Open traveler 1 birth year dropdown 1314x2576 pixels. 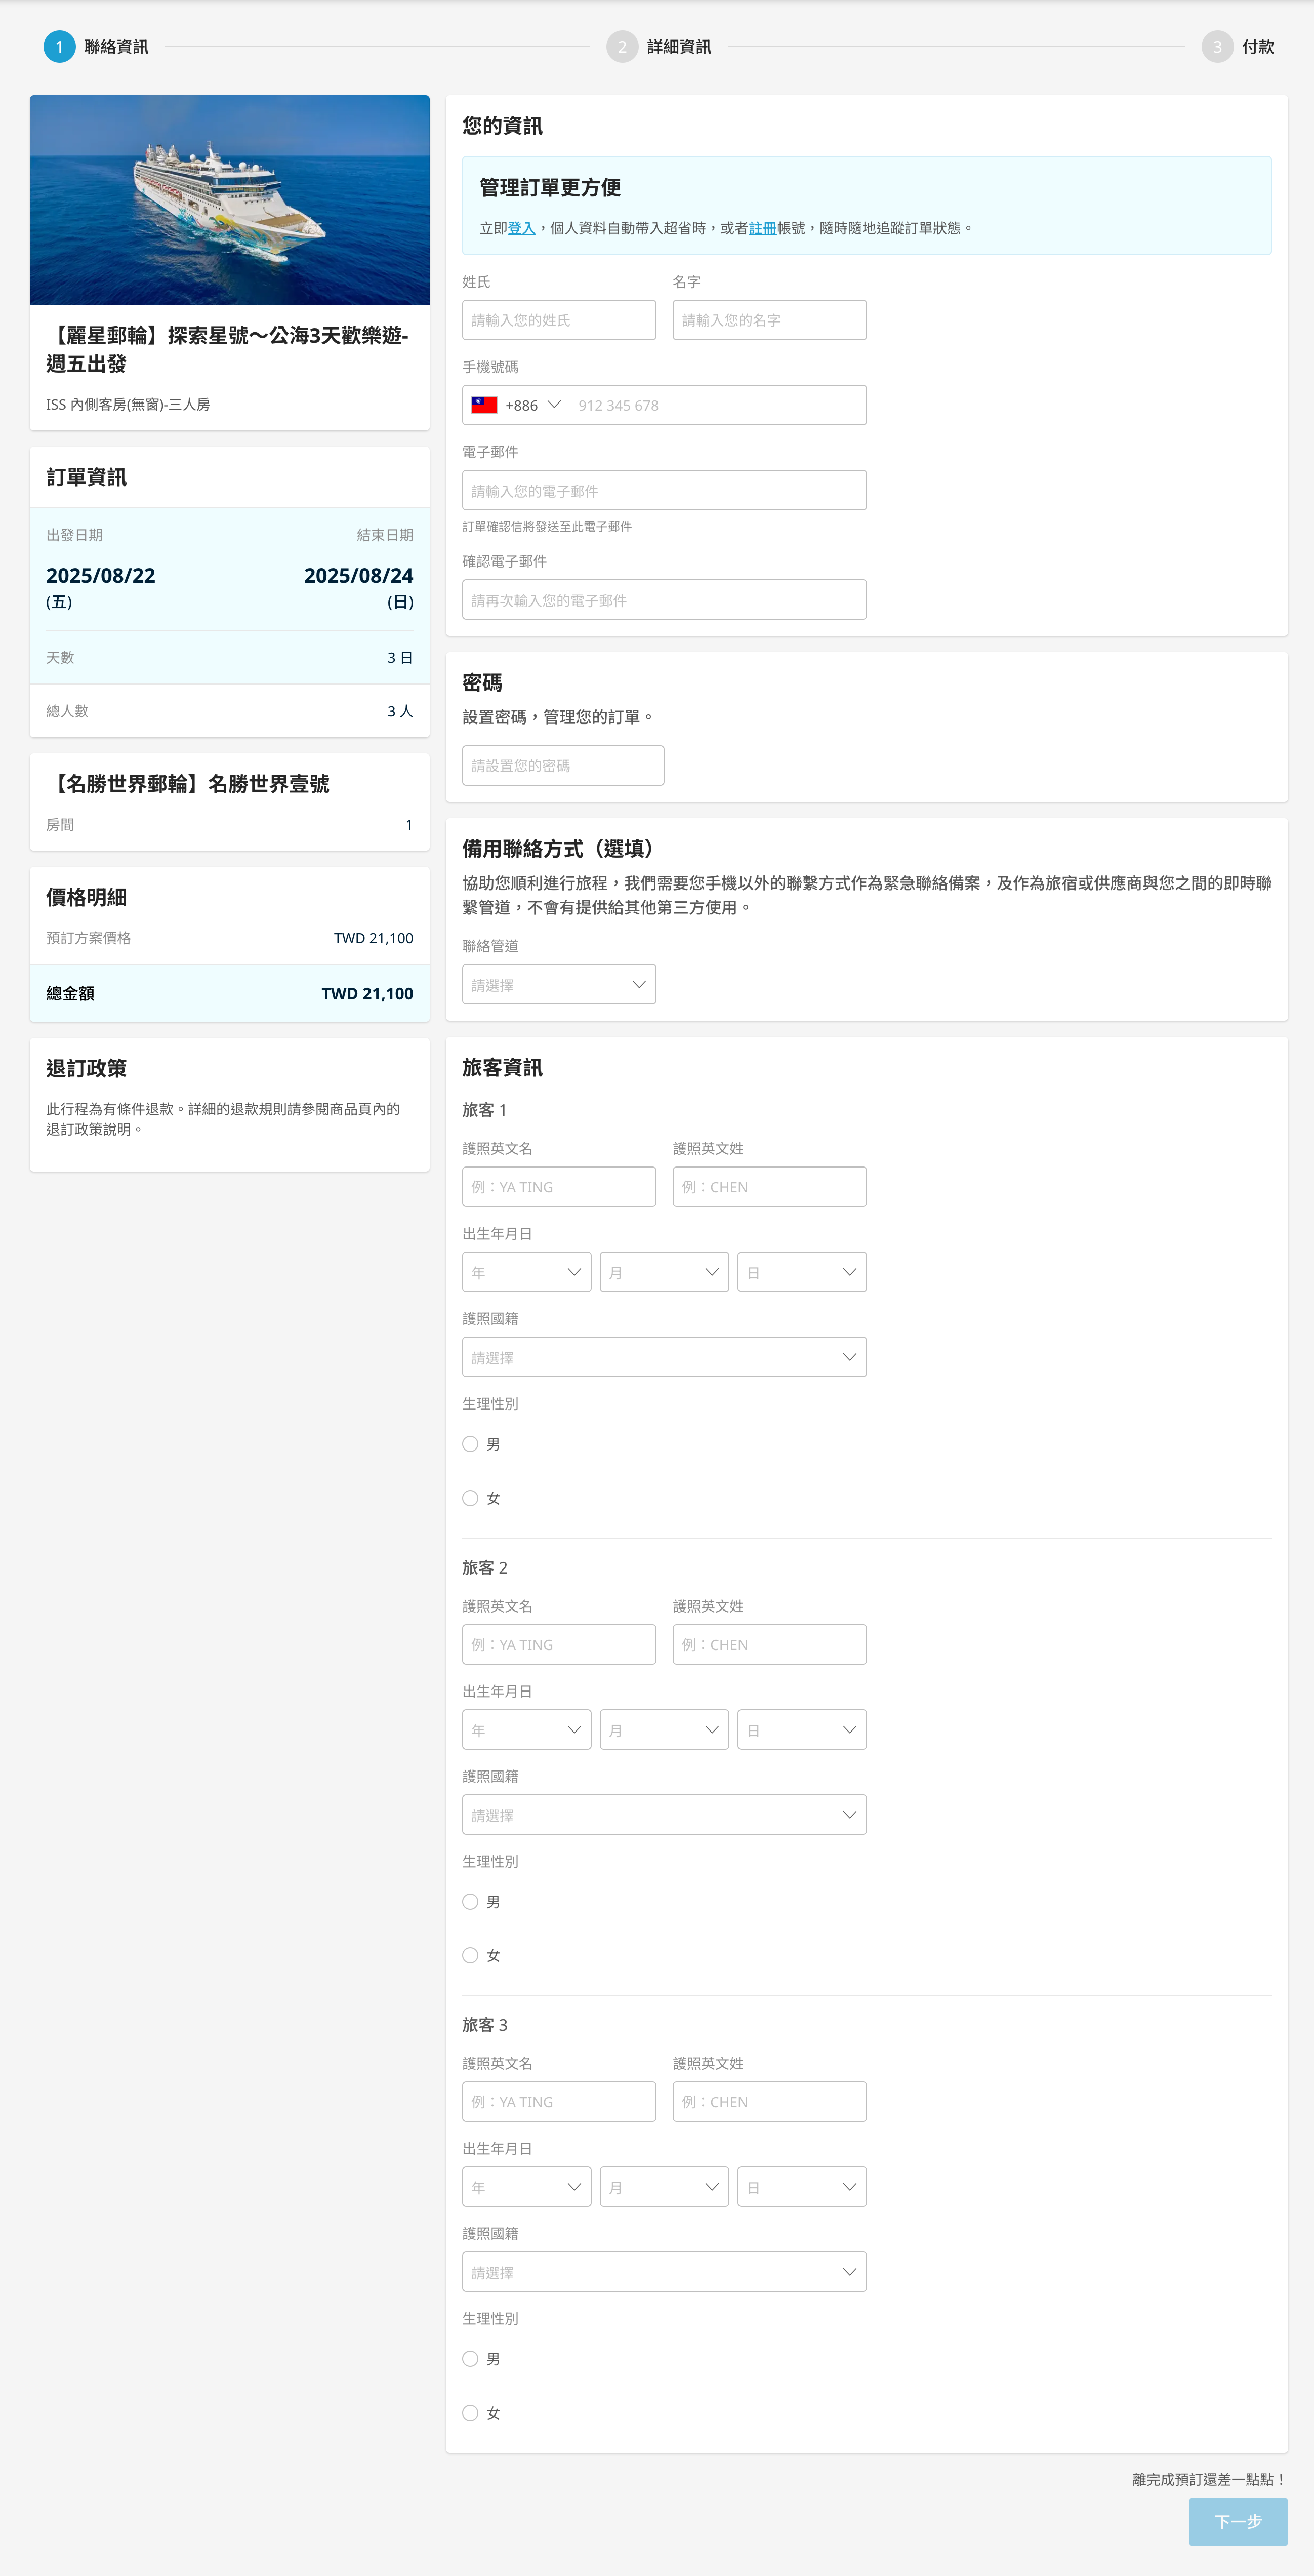click(526, 1272)
